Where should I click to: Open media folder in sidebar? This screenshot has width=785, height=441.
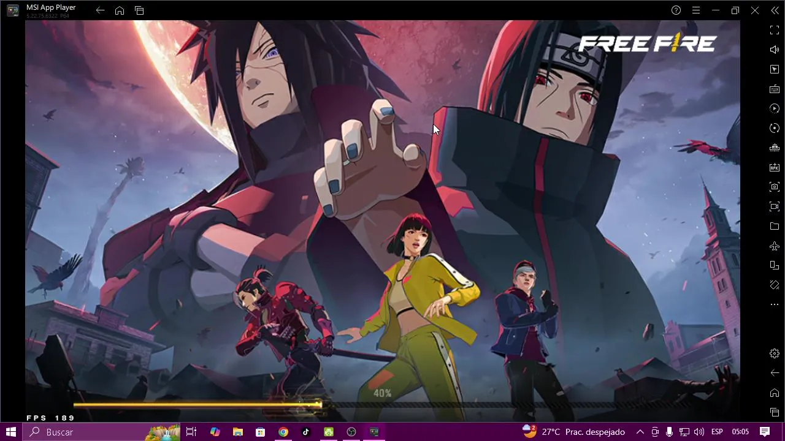click(775, 226)
